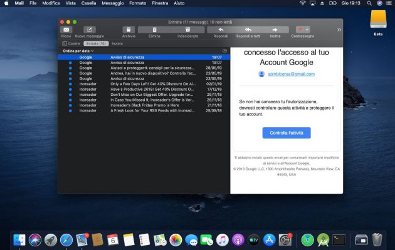The image size is (395, 250).
Task: Mark as junk with Indesiderata icon
Action: click(x=187, y=29)
